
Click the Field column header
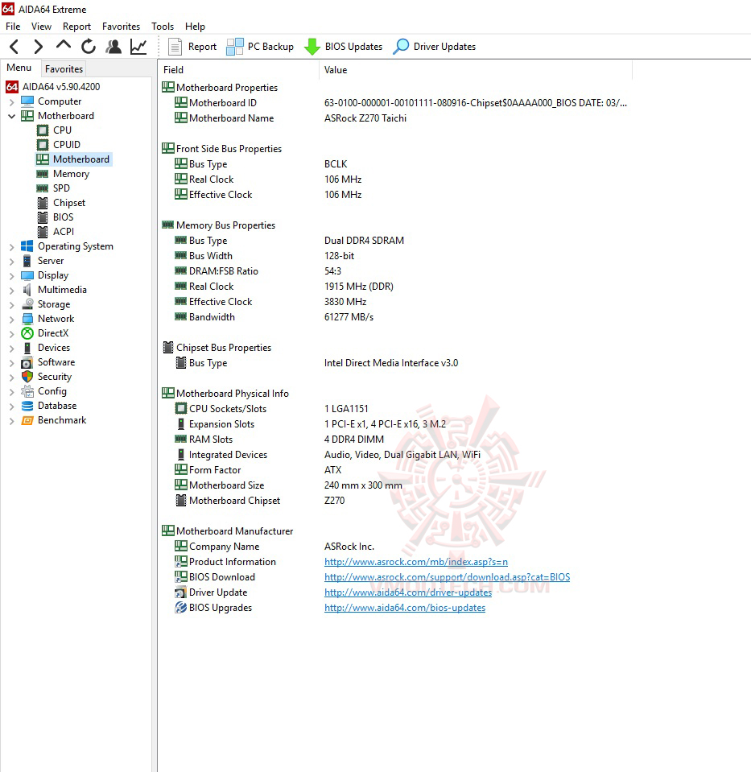tap(239, 70)
